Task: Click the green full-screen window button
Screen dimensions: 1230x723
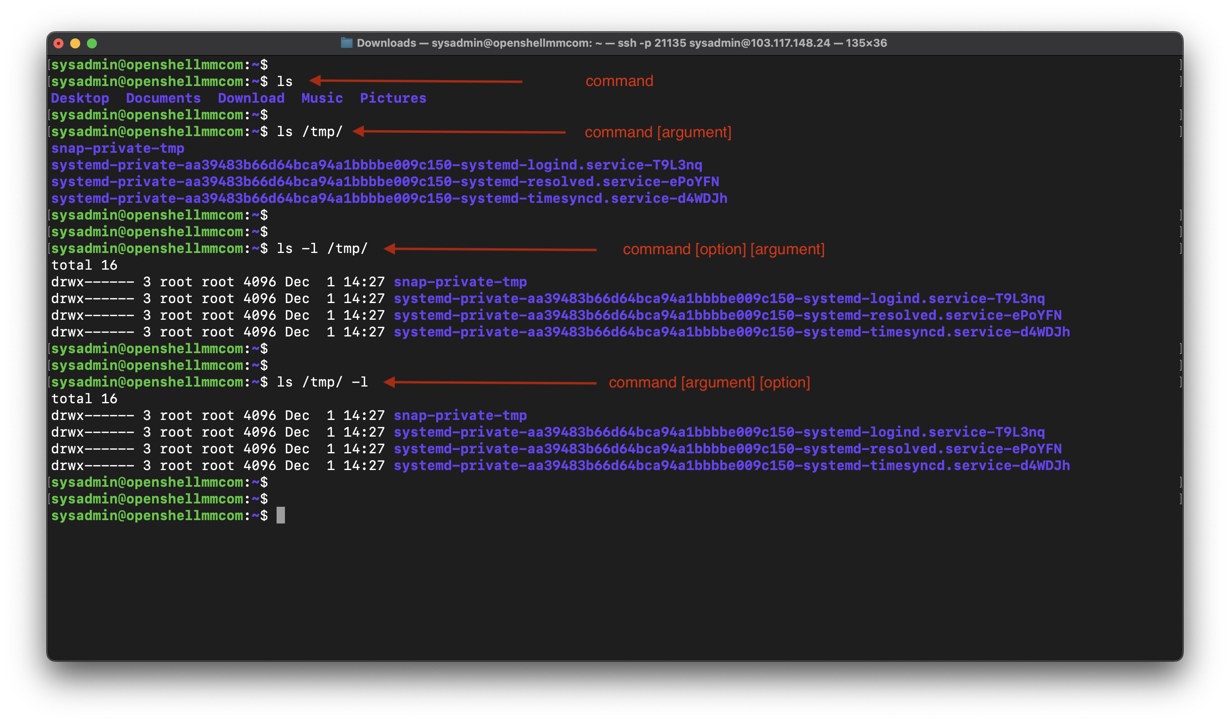Action: pyautogui.click(x=92, y=43)
